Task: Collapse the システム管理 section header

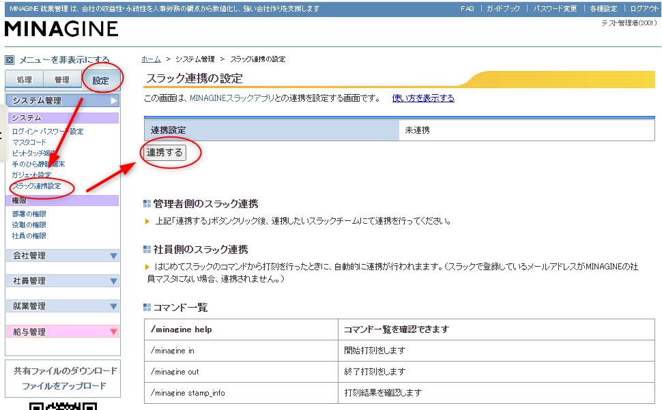Action: click(x=63, y=100)
